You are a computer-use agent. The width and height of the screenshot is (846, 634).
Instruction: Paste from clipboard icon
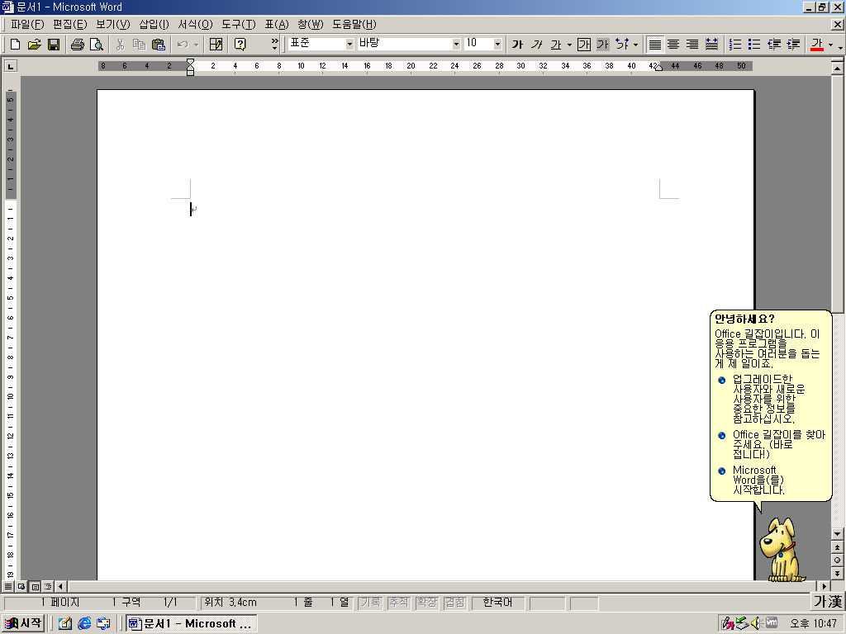click(x=158, y=45)
